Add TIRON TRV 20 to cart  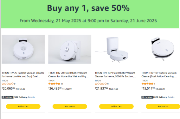click(x=23, y=106)
